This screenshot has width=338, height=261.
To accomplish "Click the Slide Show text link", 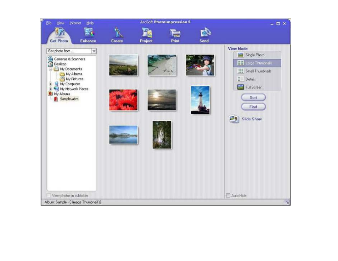I will point(252,119).
